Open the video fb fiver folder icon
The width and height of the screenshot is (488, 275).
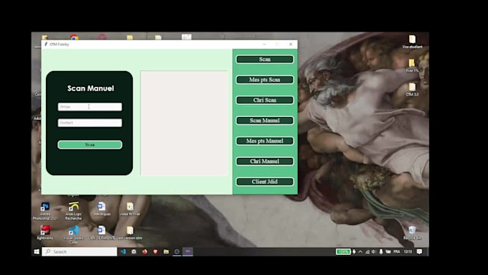(x=130, y=209)
